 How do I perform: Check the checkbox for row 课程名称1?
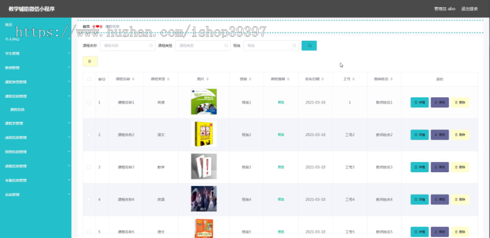click(x=89, y=102)
